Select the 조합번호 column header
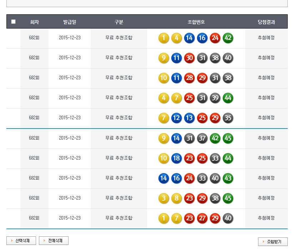 pos(196,22)
